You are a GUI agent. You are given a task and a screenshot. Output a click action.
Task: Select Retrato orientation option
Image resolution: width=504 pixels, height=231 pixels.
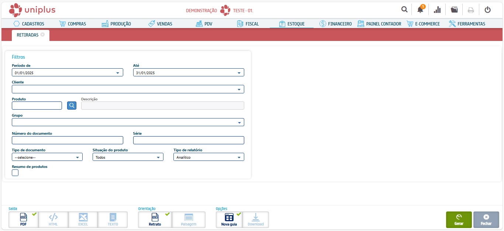point(155,220)
